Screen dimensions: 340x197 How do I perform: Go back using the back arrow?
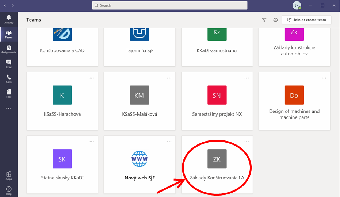tap(4, 5)
